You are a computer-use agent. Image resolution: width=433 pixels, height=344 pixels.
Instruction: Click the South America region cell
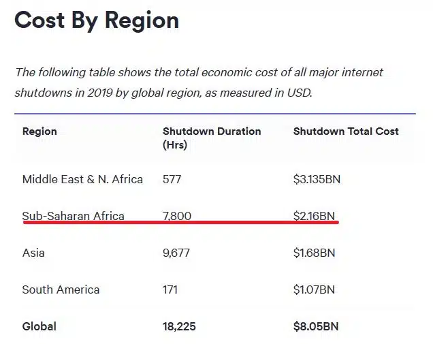61,290
